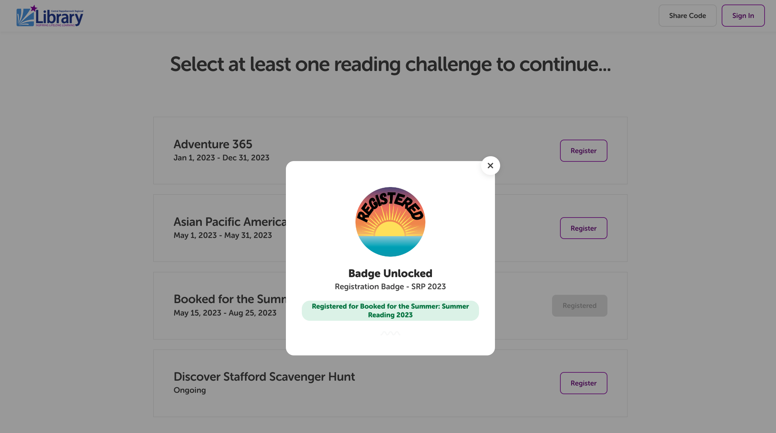This screenshot has height=433, width=776.
Task: Click the Jan 1, 2023 - Dec 31, 2023 date range
Action: pyautogui.click(x=222, y=158)
